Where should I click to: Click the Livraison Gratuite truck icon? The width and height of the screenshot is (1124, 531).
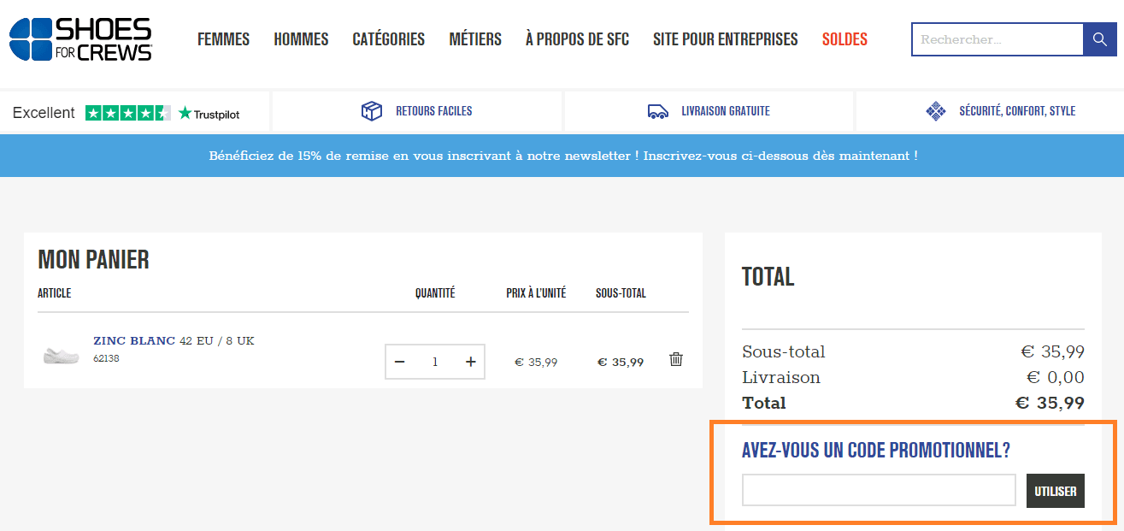pyautogui.click(x=657, y=111)
